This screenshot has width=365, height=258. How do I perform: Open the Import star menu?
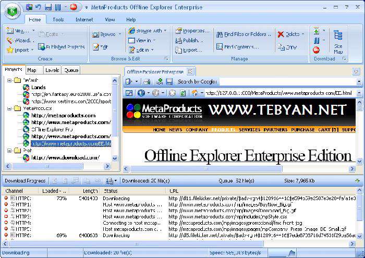20,50
